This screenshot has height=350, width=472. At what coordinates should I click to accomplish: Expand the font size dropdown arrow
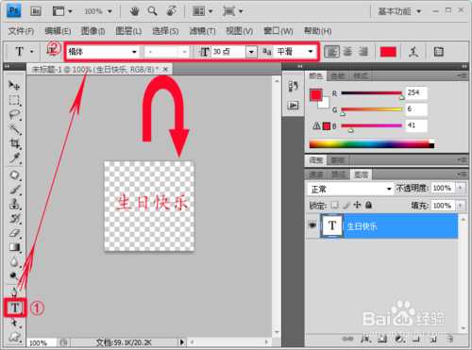pos(251,52)
